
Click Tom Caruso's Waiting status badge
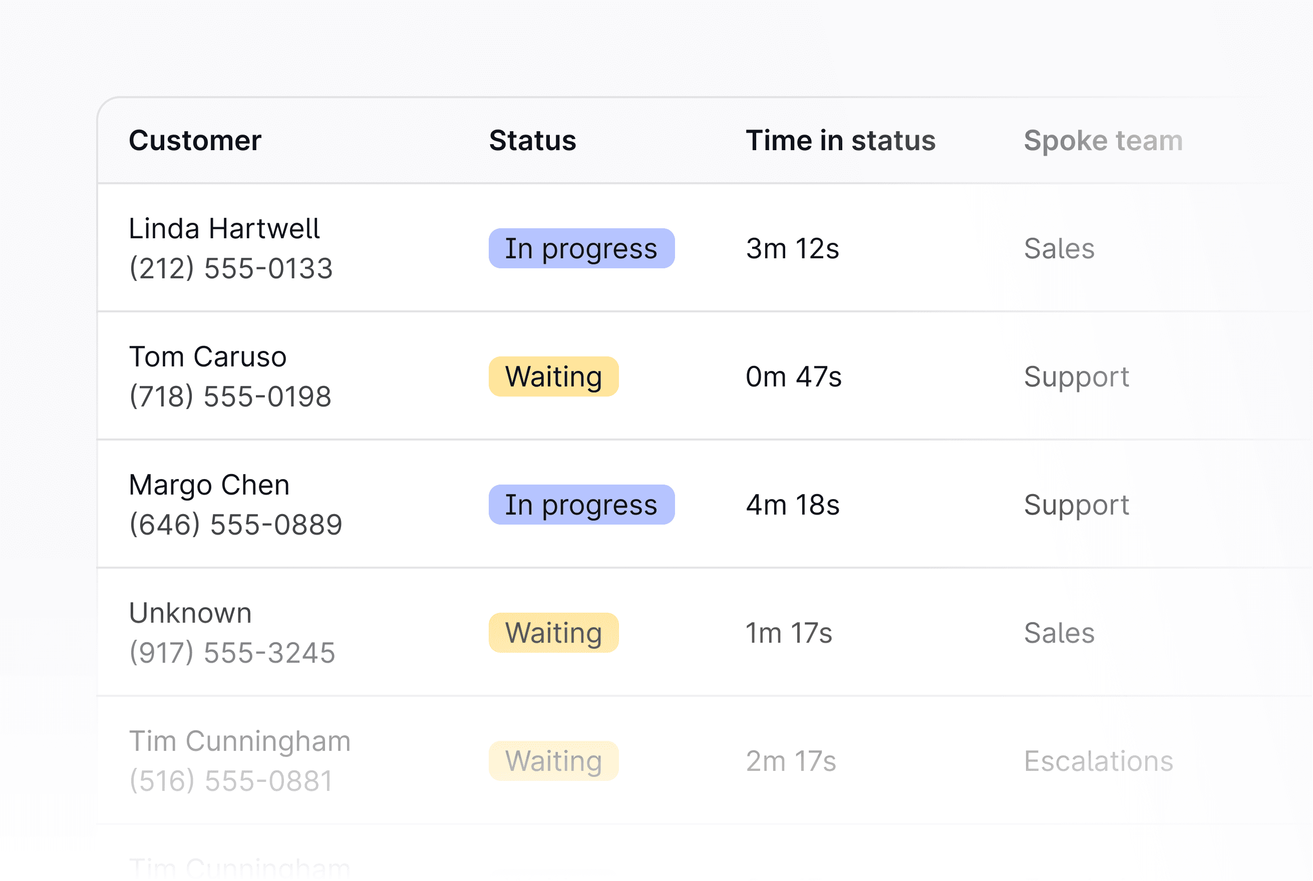[x=553, y=376]
